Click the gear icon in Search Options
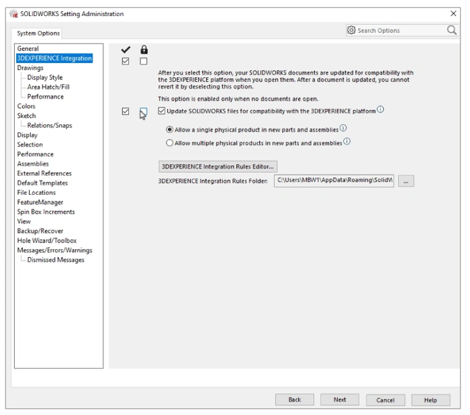The image size is (470, 415). (351, 30)
